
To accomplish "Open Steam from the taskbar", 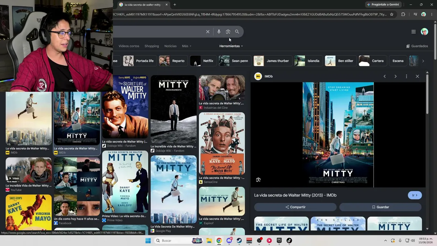I will [239, 241].
